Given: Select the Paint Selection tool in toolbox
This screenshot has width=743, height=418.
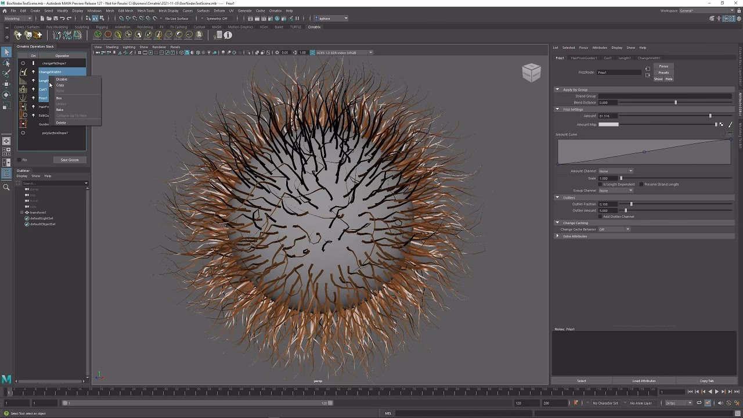Looking at the screenshot, I should [6, 74].
